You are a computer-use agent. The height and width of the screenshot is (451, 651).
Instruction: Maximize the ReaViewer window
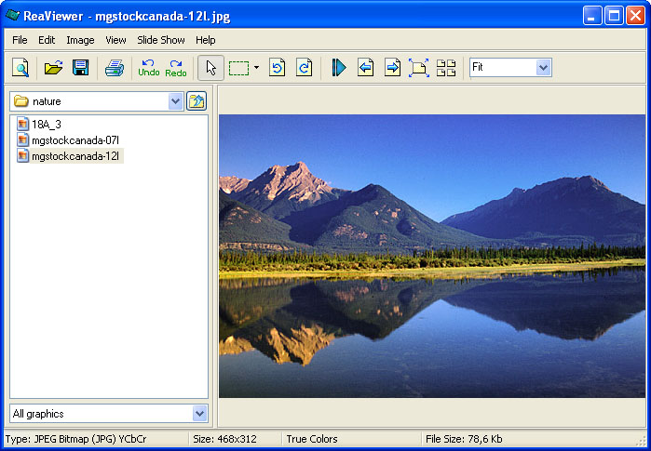click(x=614, y=16)
